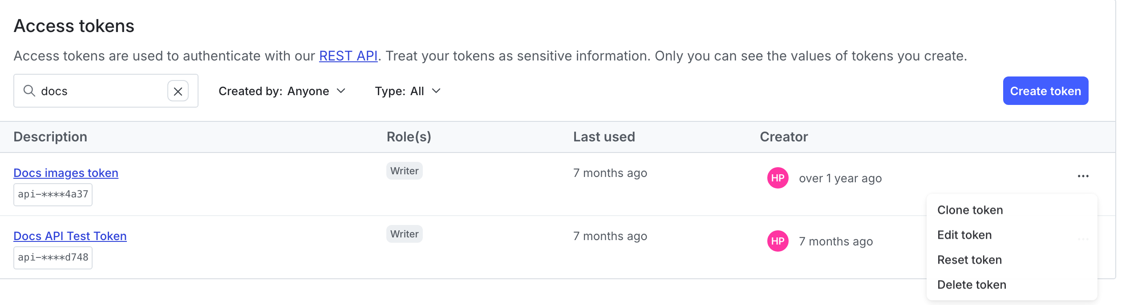Open the REST API link

pyautogui.click(x=348, y=56)
